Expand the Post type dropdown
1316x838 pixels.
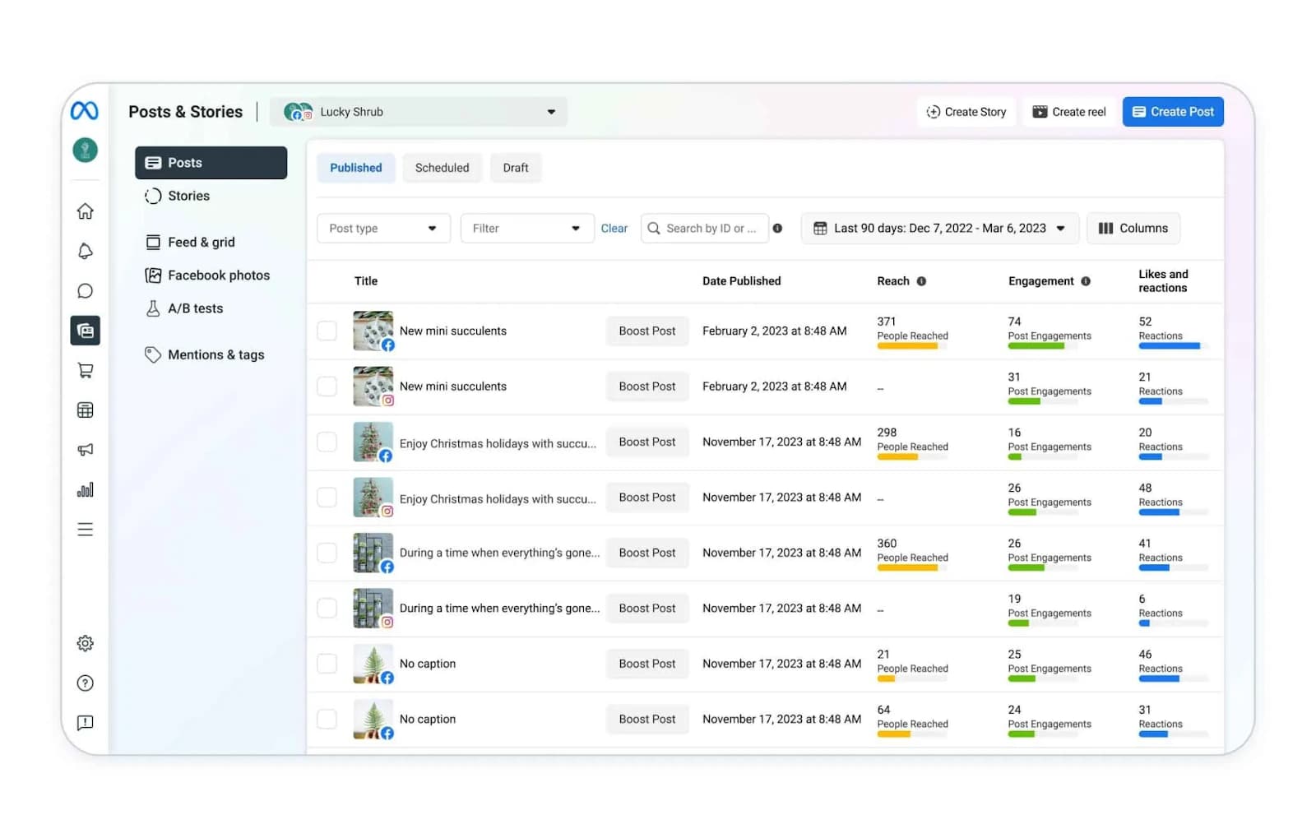[x=383, y=229]
